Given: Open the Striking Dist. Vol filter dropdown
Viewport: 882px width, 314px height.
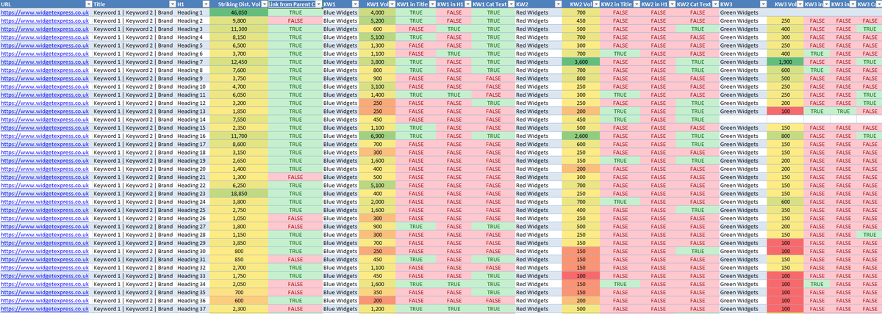Looking at the screenshot, I should pyautogui.click(x=263, y=4).
